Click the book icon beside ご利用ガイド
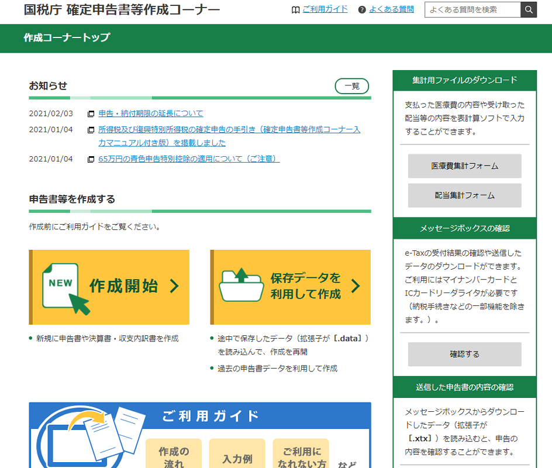This screenshot has width=552, height=468. point(295,9)
